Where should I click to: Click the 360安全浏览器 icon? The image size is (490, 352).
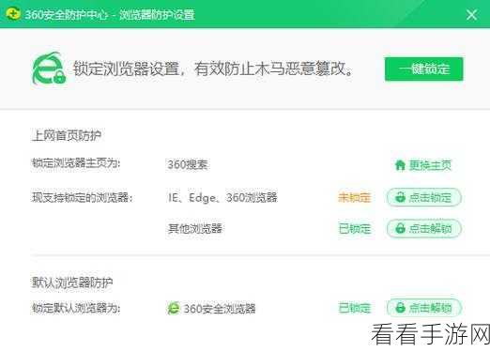173,308
